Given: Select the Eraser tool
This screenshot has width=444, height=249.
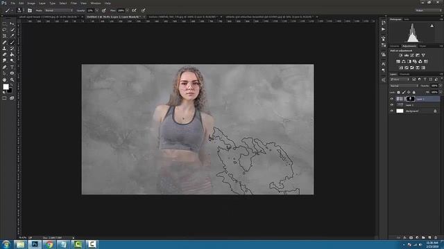Looking at the screenshot, I should (4, 55).
